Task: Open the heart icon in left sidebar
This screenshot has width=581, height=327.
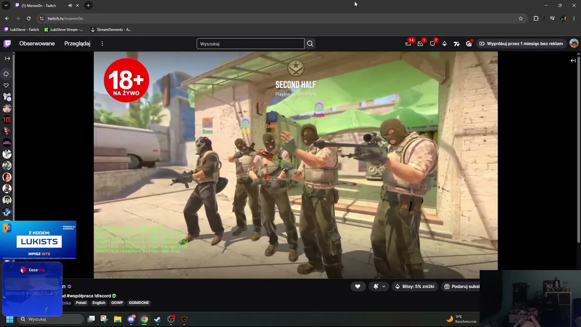Action: tap(6, 85)
